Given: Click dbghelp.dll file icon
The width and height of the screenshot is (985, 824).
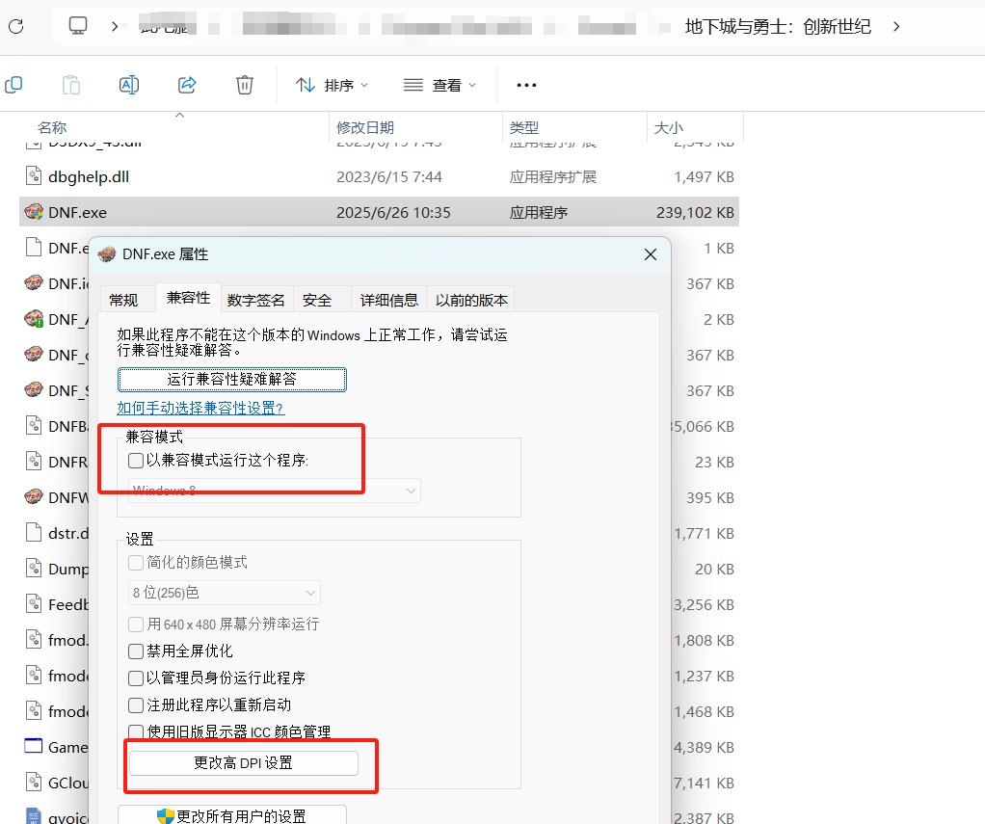Looking at the screenshot, I should coord(34,175).
